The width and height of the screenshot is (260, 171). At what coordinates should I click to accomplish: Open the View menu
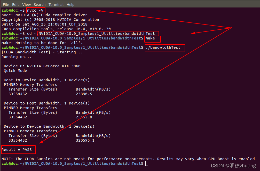pyautogui.click(x=27, y=4)
